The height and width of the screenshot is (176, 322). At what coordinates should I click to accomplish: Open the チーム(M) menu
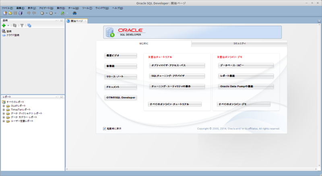click(x=74, y=8)
